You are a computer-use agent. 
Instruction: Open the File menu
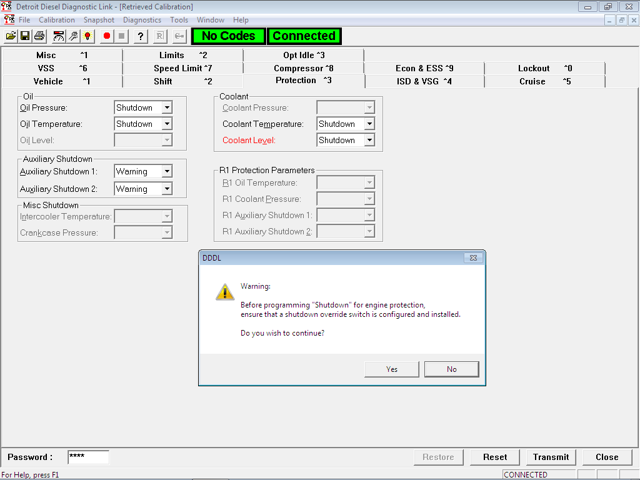(24, 20)
